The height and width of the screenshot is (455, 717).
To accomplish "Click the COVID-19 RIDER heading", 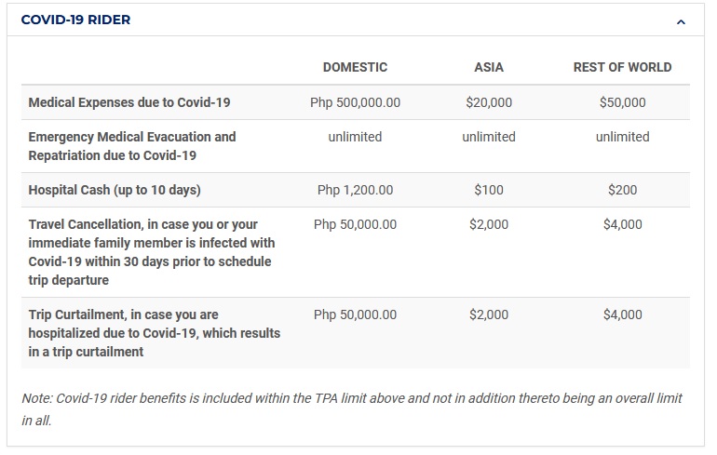I will 76,20.
